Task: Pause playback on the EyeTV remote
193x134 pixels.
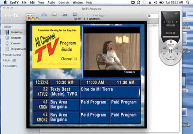Action: click(171, 51)
